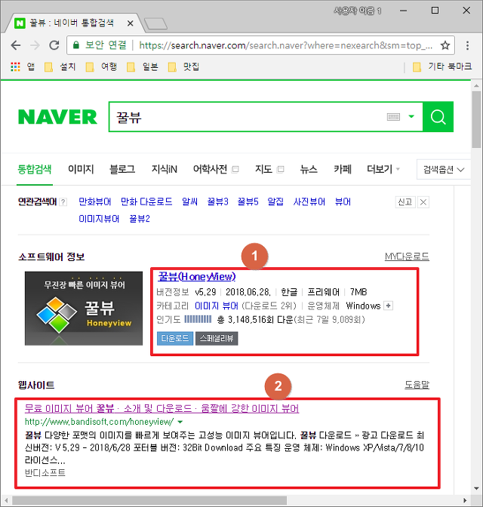The height and width of the screenshot is (507, 483).
Task: Select the 통합검색 tab
Action: (x=35, y=169)
